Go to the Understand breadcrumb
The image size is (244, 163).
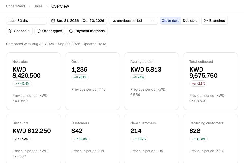coord(16,6)
